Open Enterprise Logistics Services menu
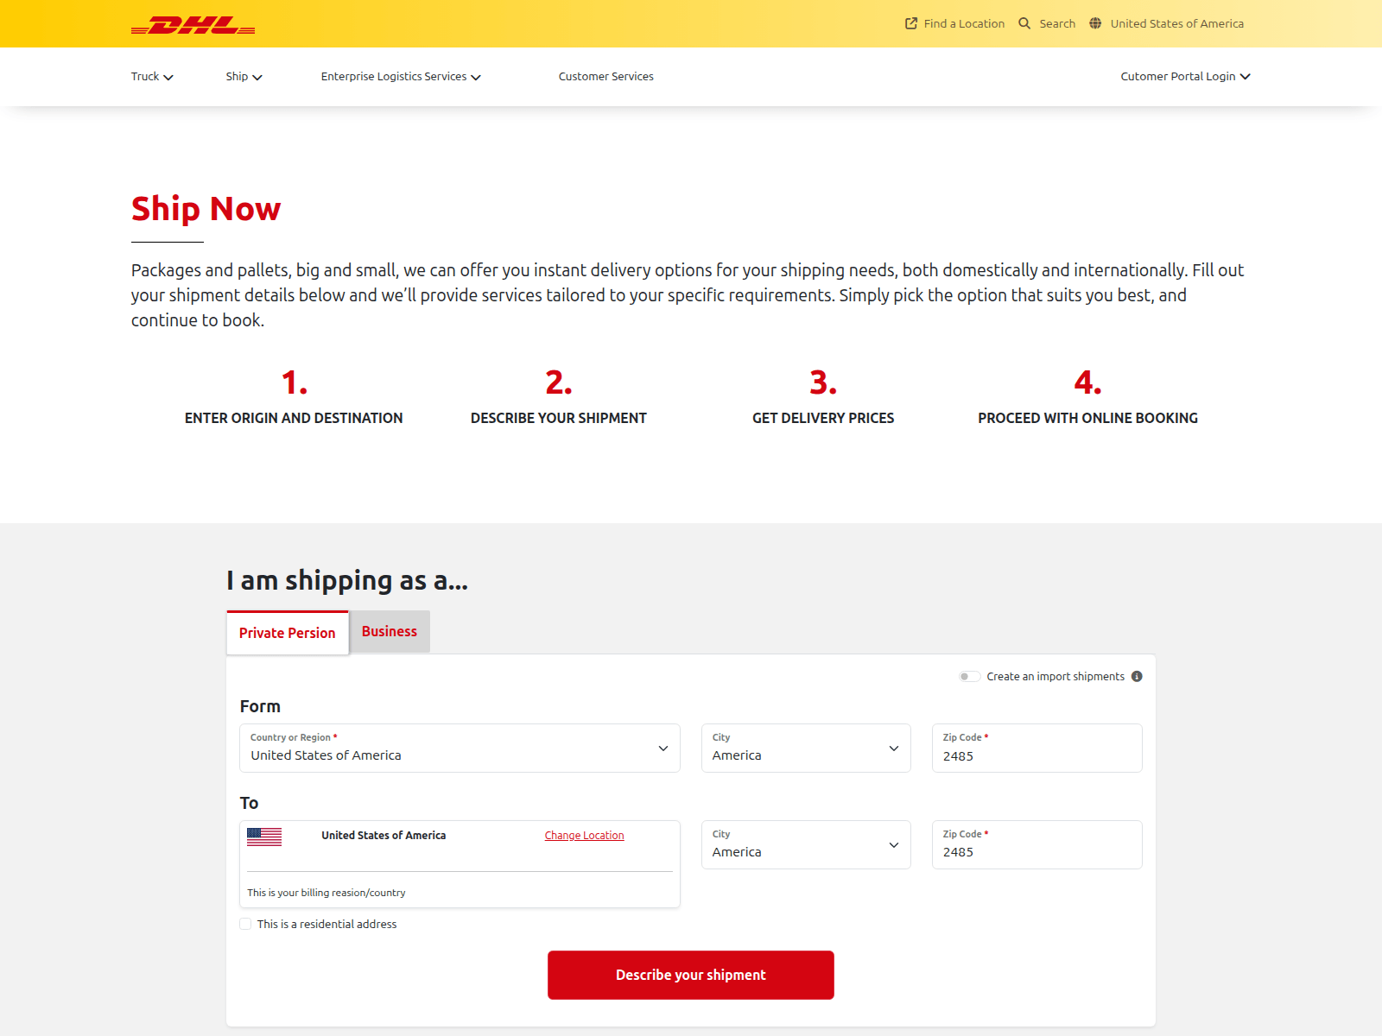 tap(401, 77)
